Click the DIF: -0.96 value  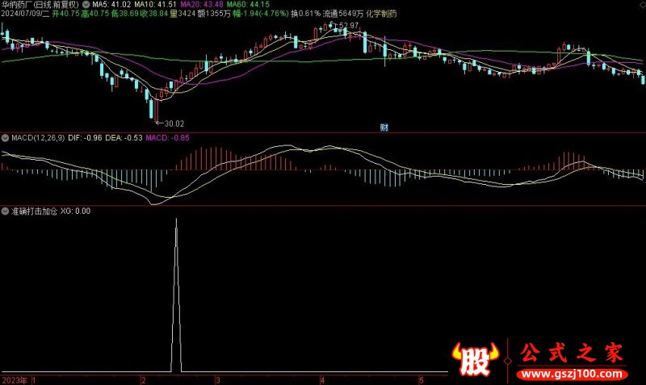(85, 138)
